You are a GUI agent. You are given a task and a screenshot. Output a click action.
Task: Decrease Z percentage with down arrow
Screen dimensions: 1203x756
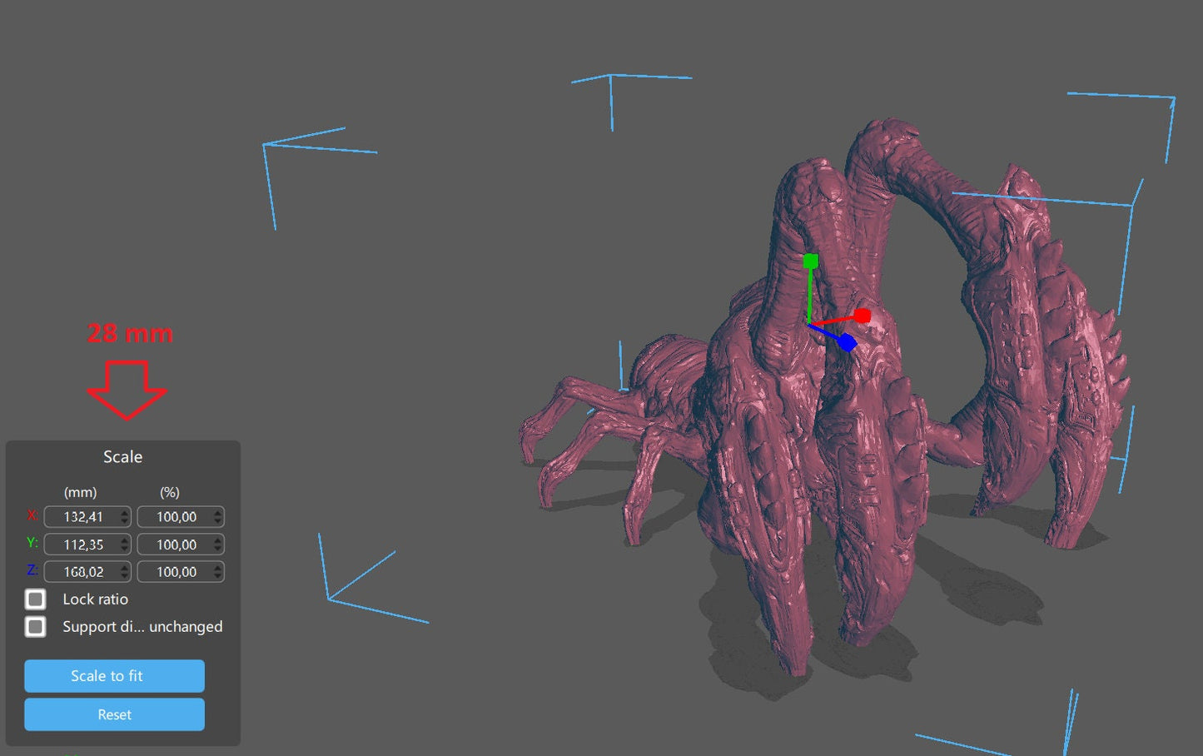tap(218, 576)
